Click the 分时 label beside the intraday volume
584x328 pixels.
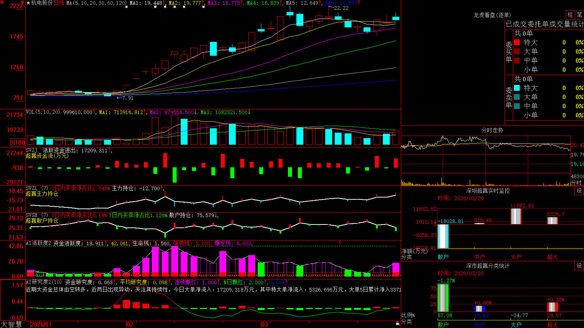(x=576, y=183)
